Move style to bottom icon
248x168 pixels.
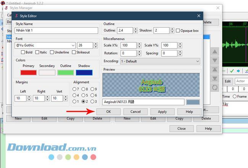215,79
